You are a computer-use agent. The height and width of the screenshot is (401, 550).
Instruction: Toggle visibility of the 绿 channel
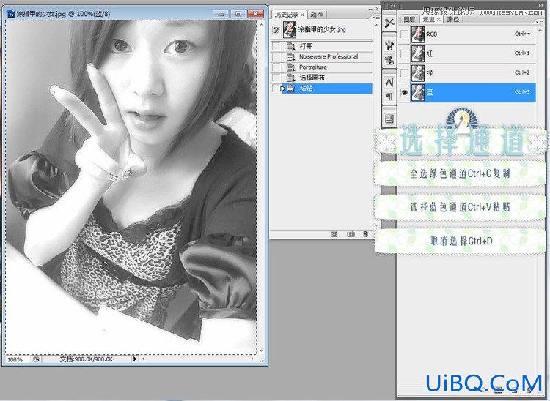[x=404, y=72]
